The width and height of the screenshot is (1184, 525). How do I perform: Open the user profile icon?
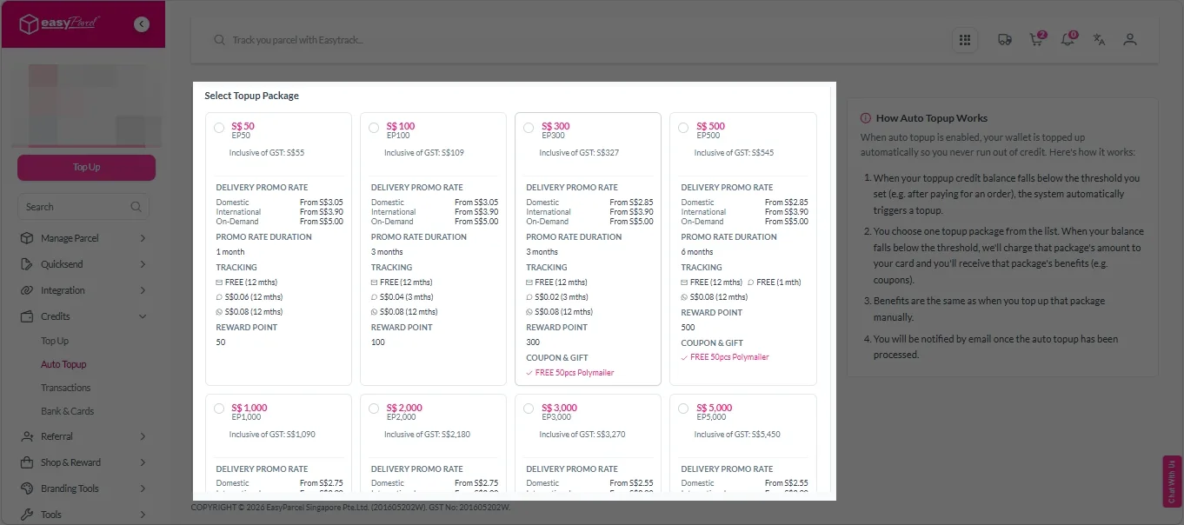1129,40
